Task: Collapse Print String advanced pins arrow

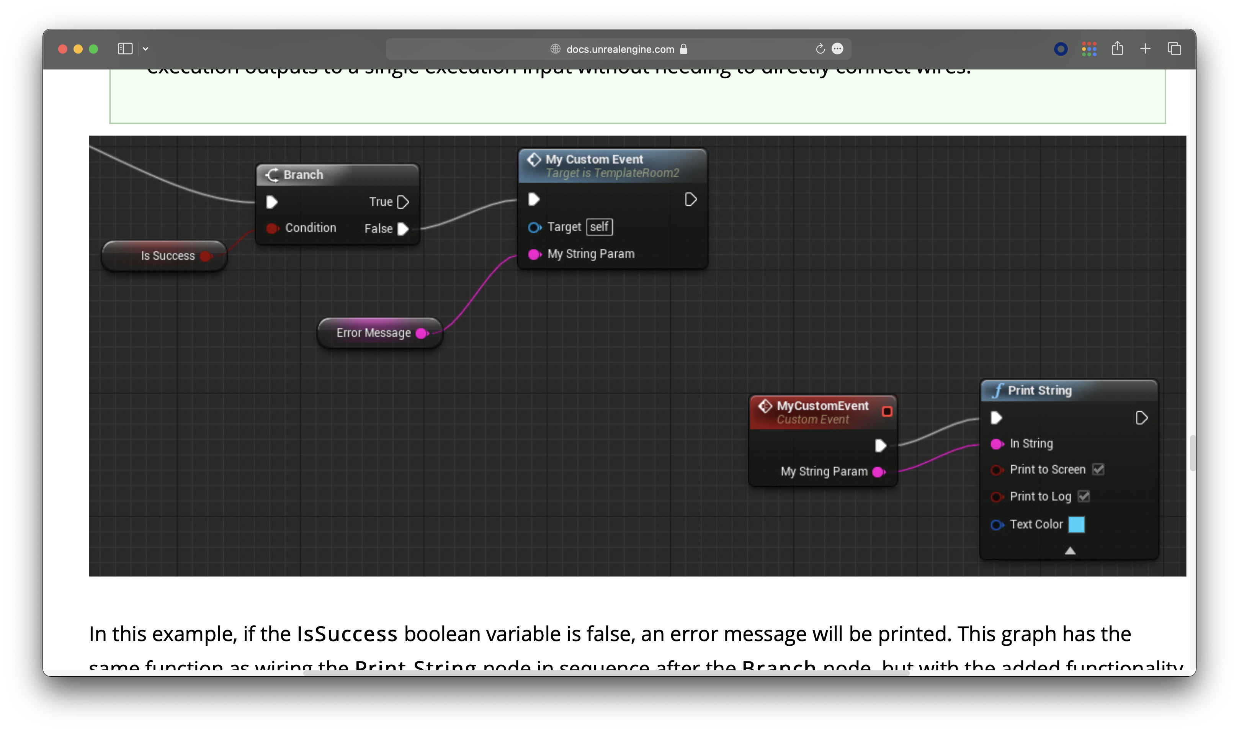Action: (x=1070, y=551)
